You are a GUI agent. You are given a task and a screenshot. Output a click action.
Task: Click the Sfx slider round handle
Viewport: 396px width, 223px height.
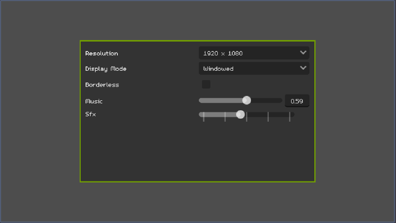coord(240,115)
